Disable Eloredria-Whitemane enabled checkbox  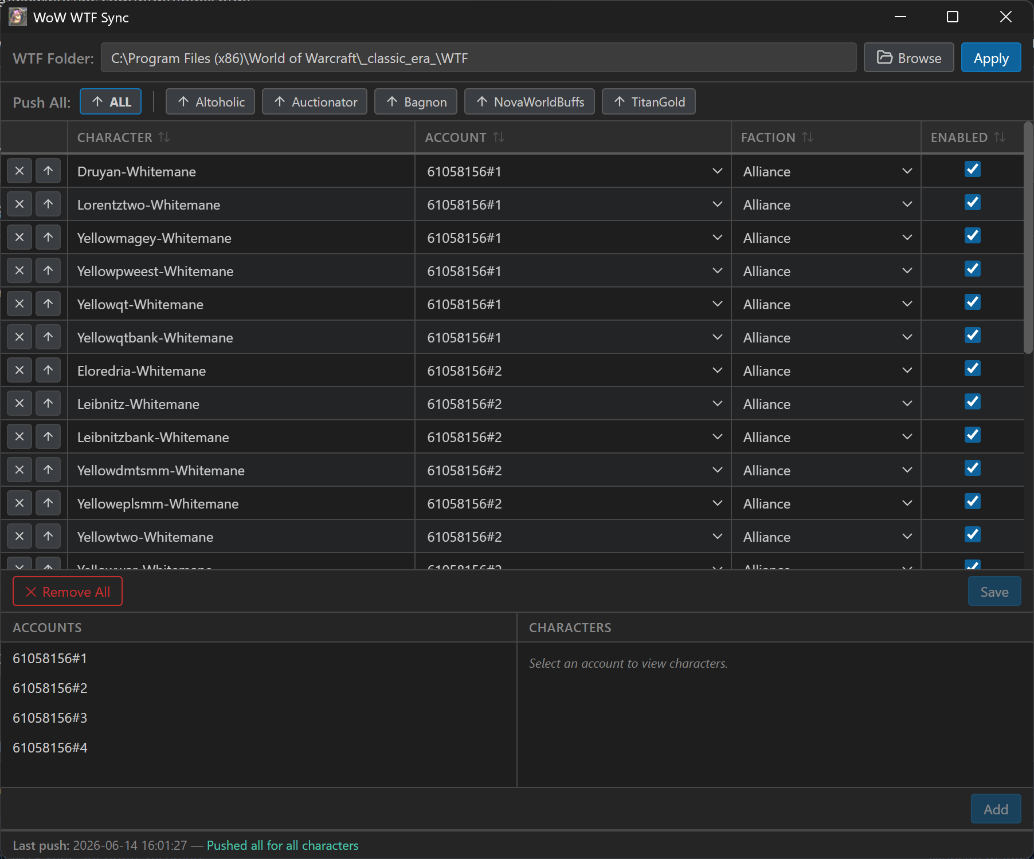973,368
